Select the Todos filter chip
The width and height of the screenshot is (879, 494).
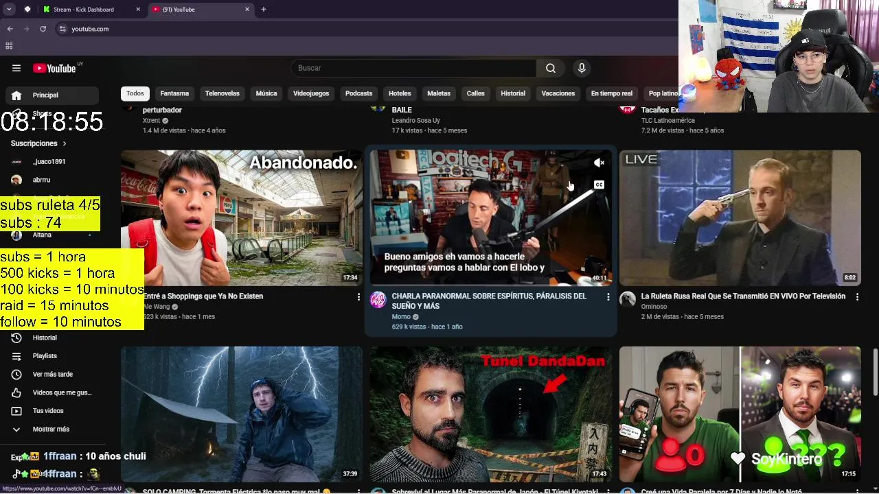point(135,93)
